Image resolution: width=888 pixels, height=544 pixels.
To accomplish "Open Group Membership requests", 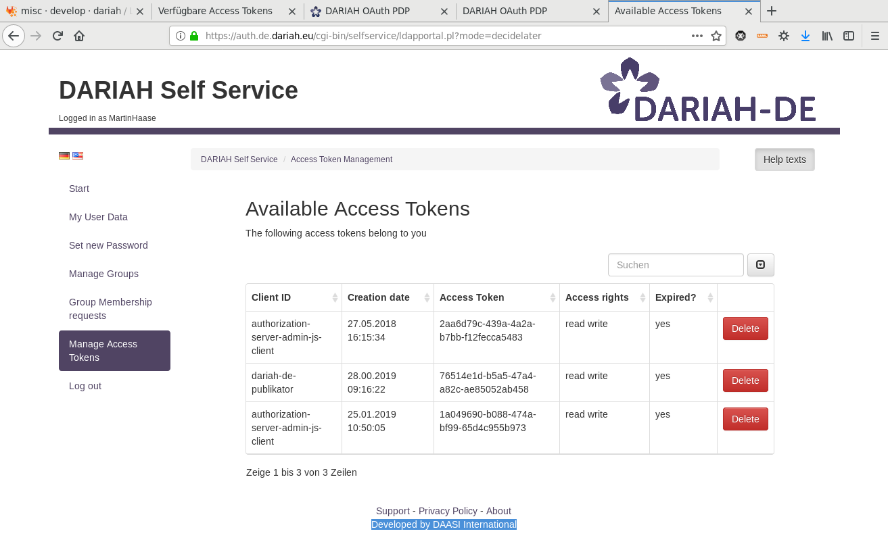I will tap(114, 309).
